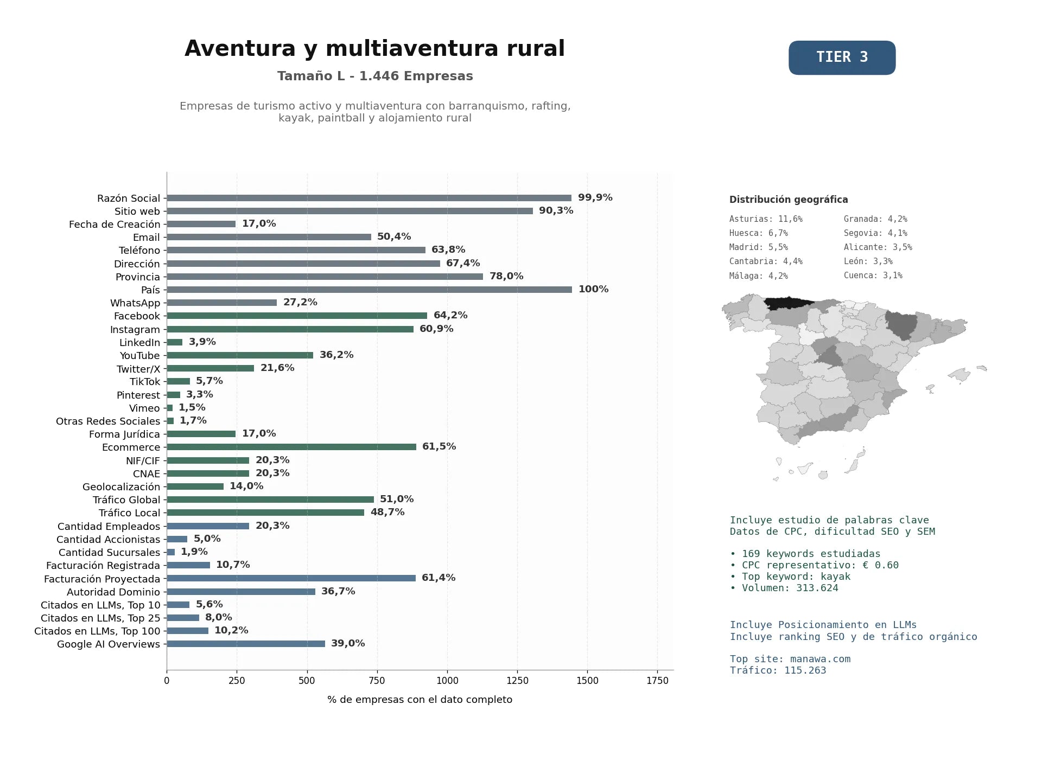Select 'Granada: 4,2%' entry

point(875,219)
